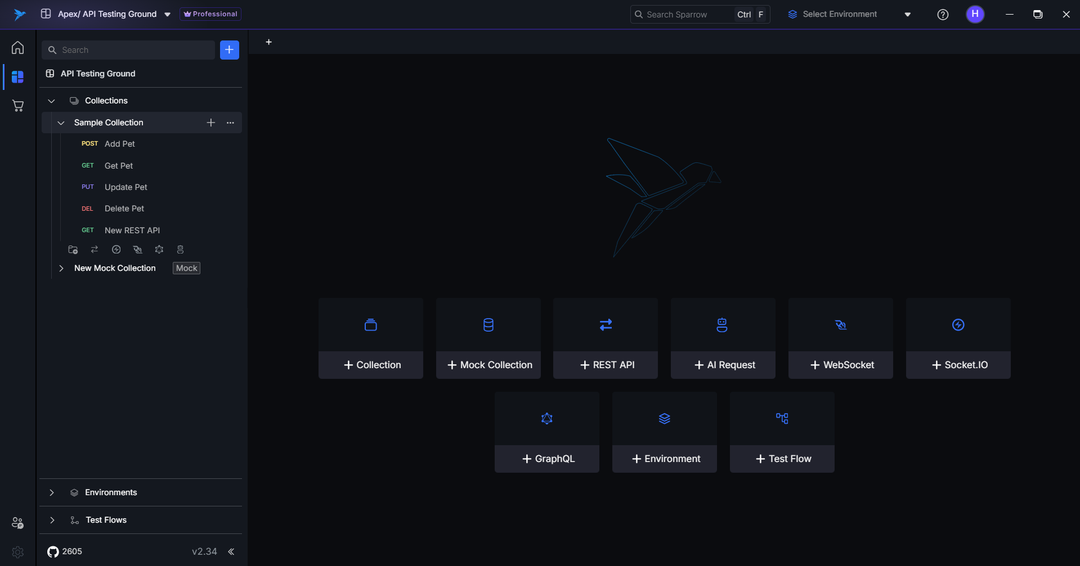Click the add folder icon under Sample Collection
Screen dimensions: 1080x566
click(73, 250)
